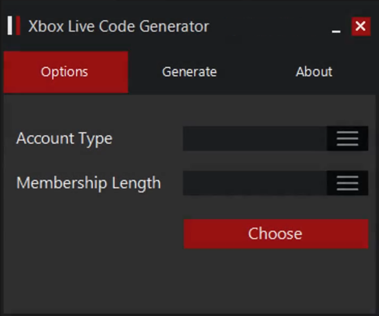Click the red stripe of the app logo
This screenshot has width=379, height=316.
coord(18,26)
